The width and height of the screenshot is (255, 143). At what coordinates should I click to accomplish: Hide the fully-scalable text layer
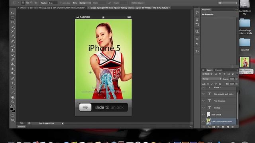click(204, 94)
